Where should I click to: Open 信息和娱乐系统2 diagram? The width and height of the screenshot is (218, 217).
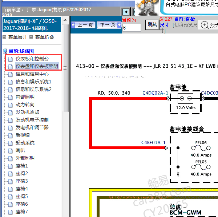(33, 89)
